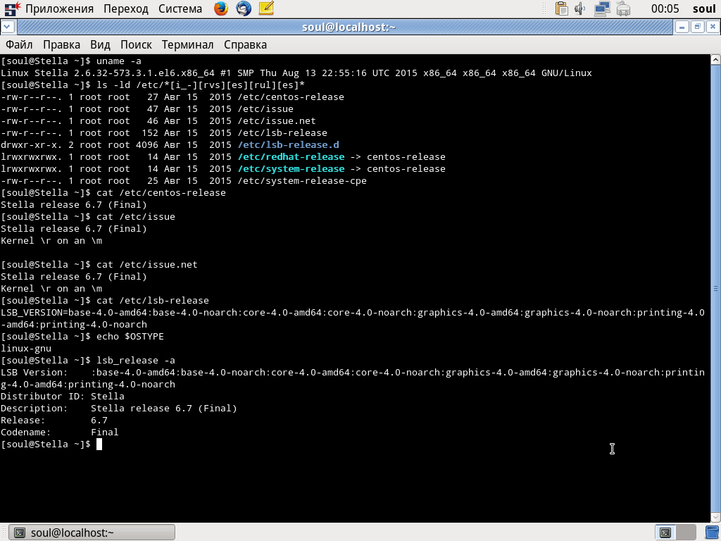Open the soul user menu

704,8
